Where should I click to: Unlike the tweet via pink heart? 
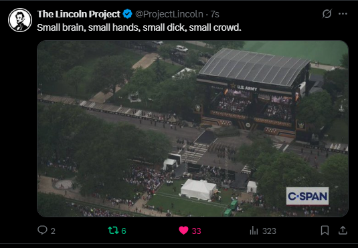(183, 231)
